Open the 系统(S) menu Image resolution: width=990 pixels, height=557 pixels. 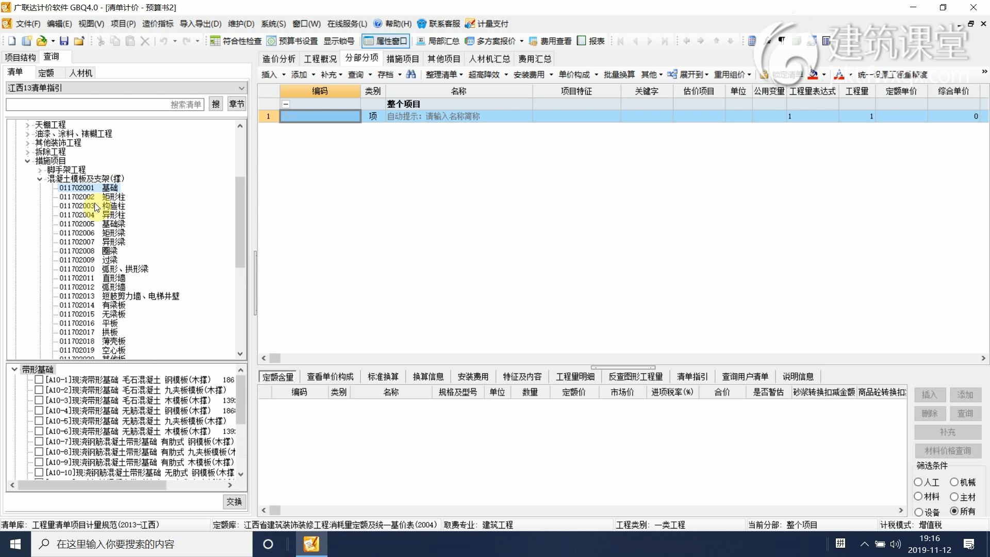point(273,24)
